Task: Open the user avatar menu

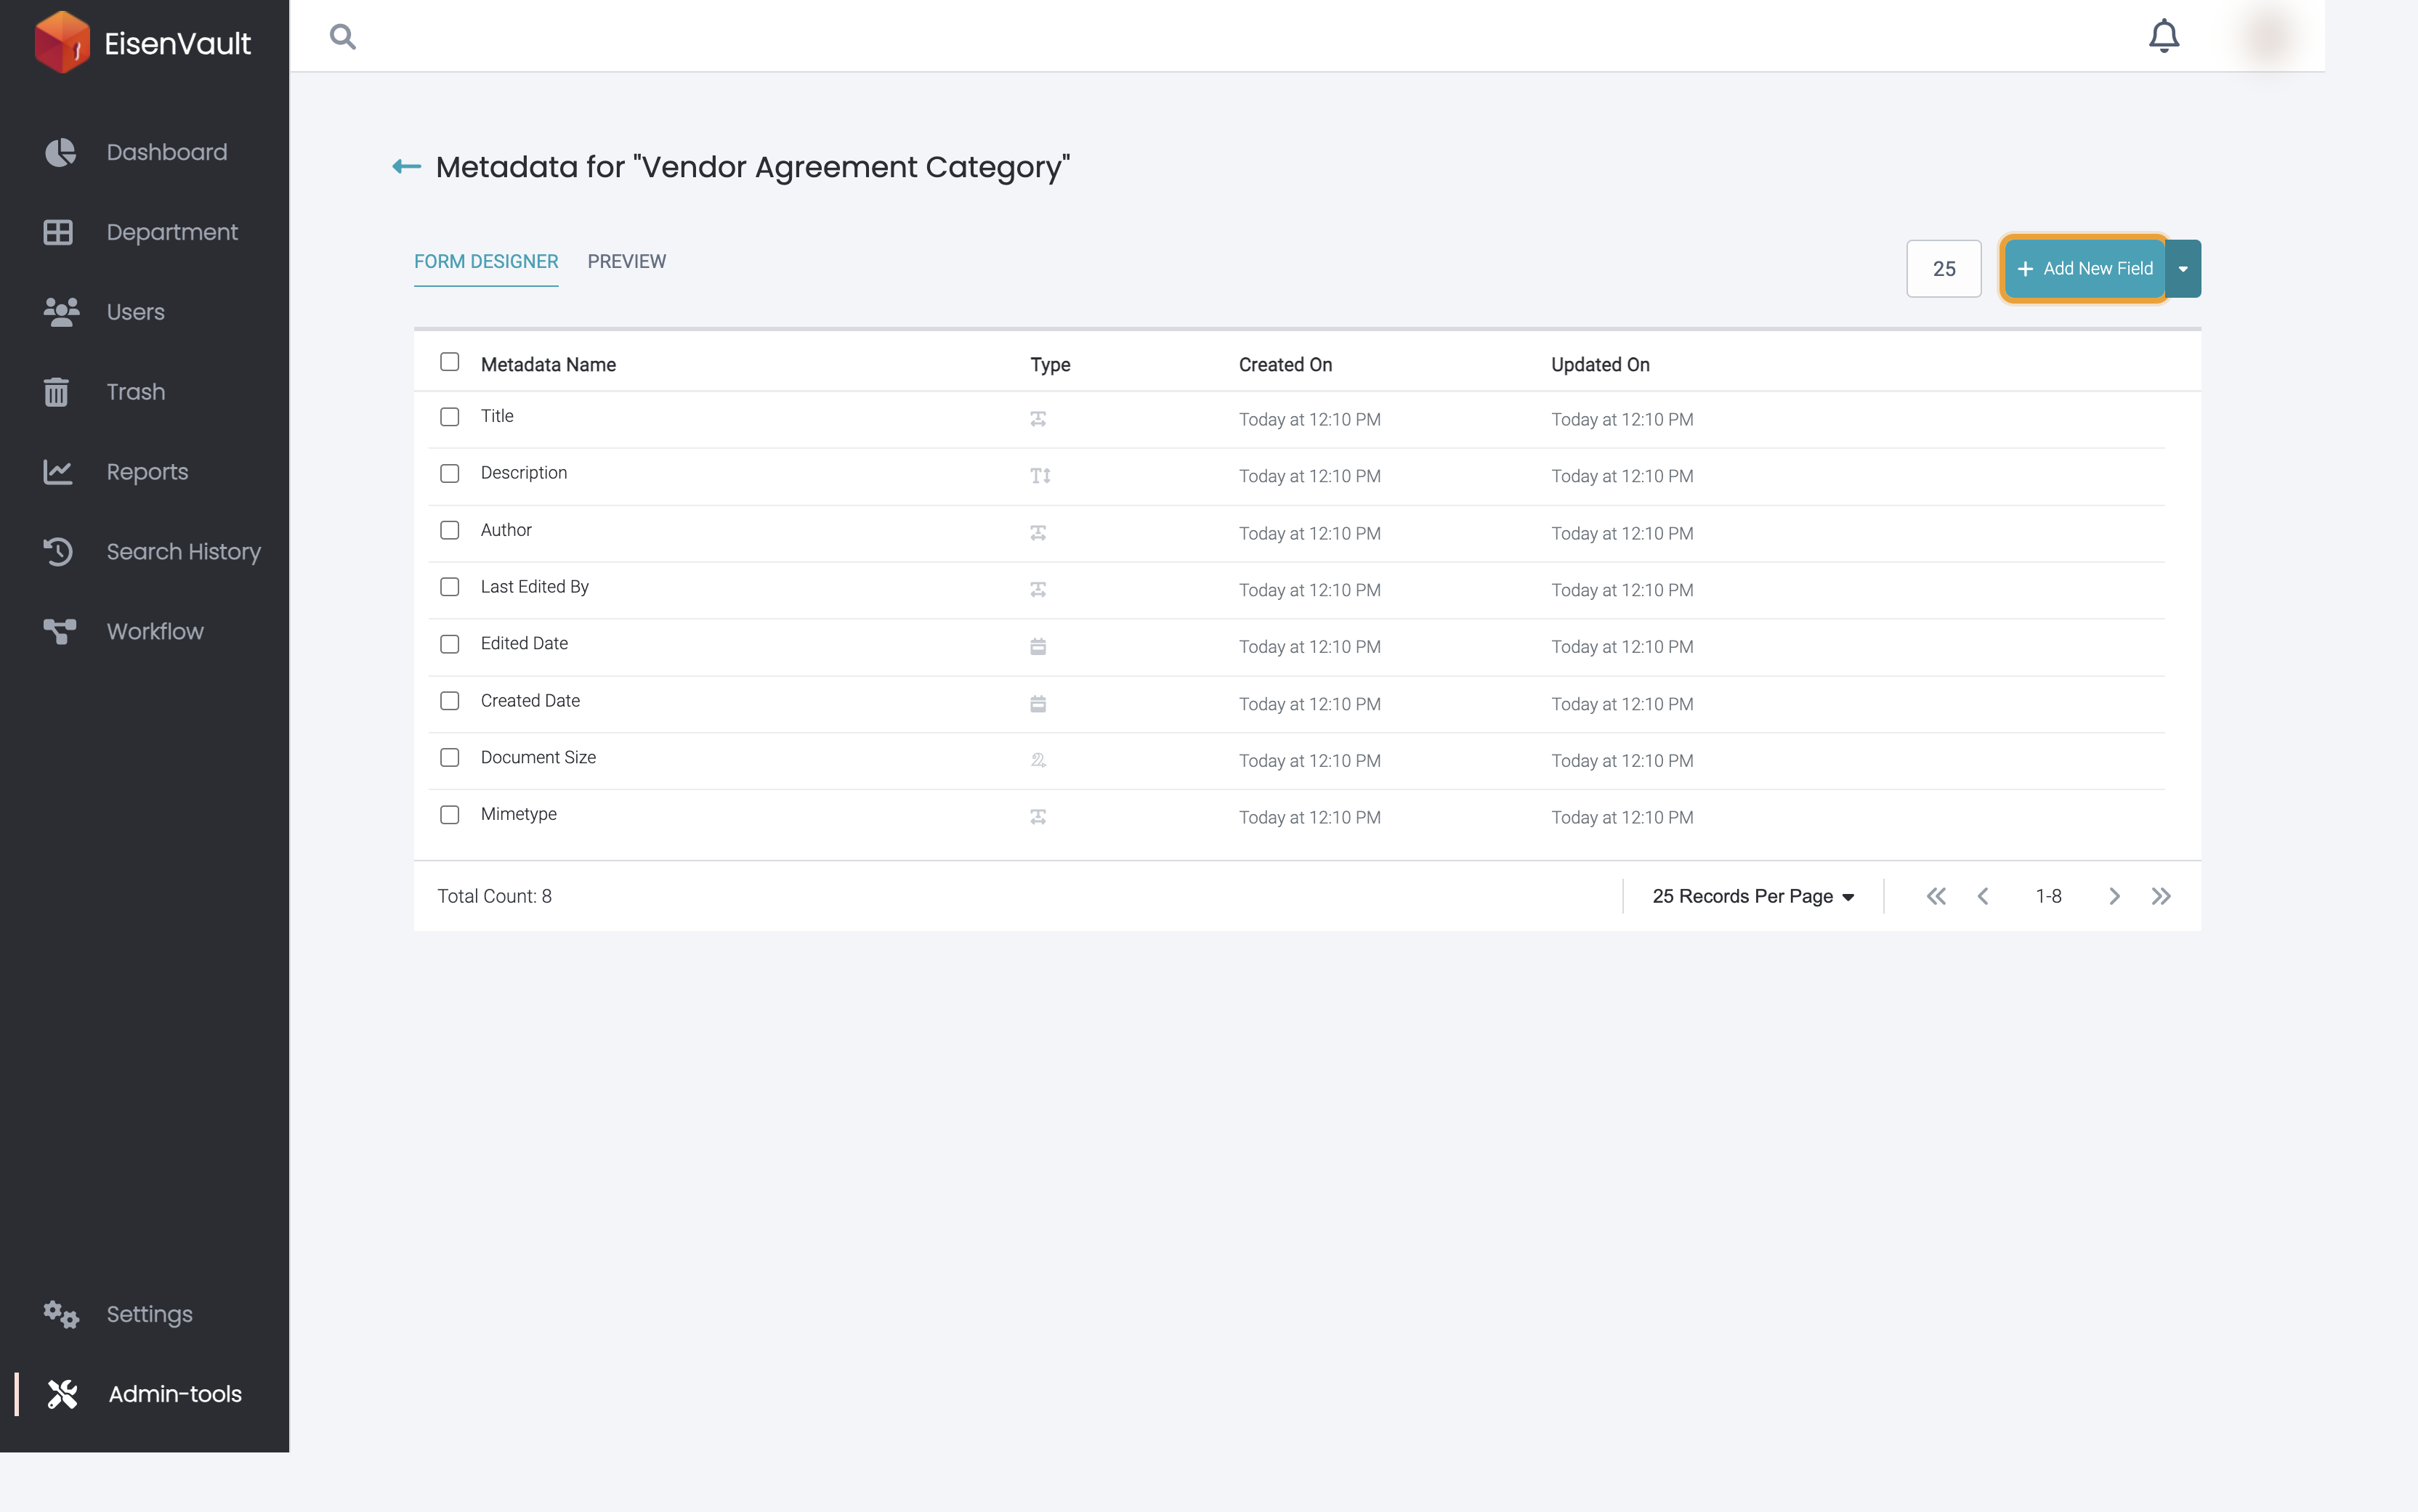Action: (2268, 36)
